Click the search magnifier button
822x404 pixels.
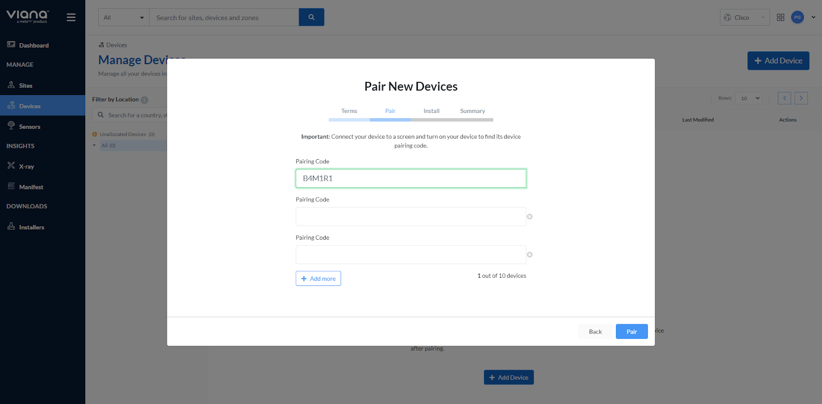(311, 17)
